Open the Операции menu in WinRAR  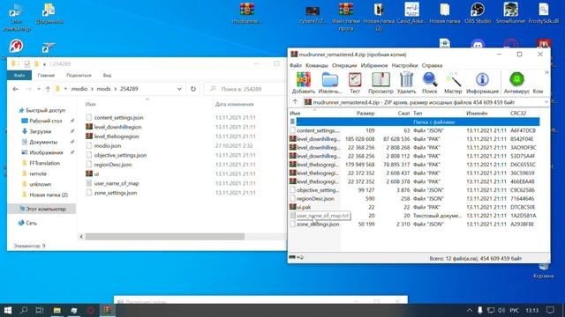[344, 65]
